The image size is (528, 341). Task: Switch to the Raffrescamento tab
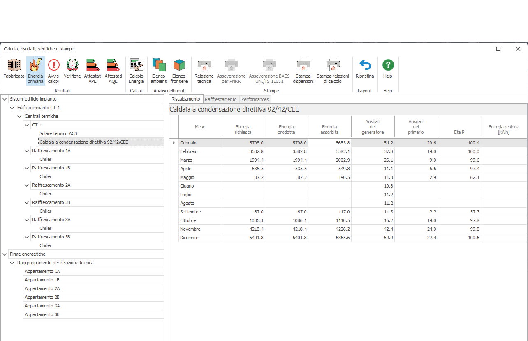(221, 99)
